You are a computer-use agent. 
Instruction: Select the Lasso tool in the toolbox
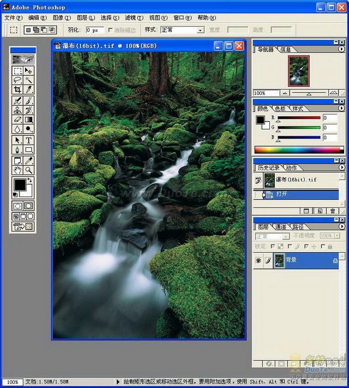pos(17,80)
